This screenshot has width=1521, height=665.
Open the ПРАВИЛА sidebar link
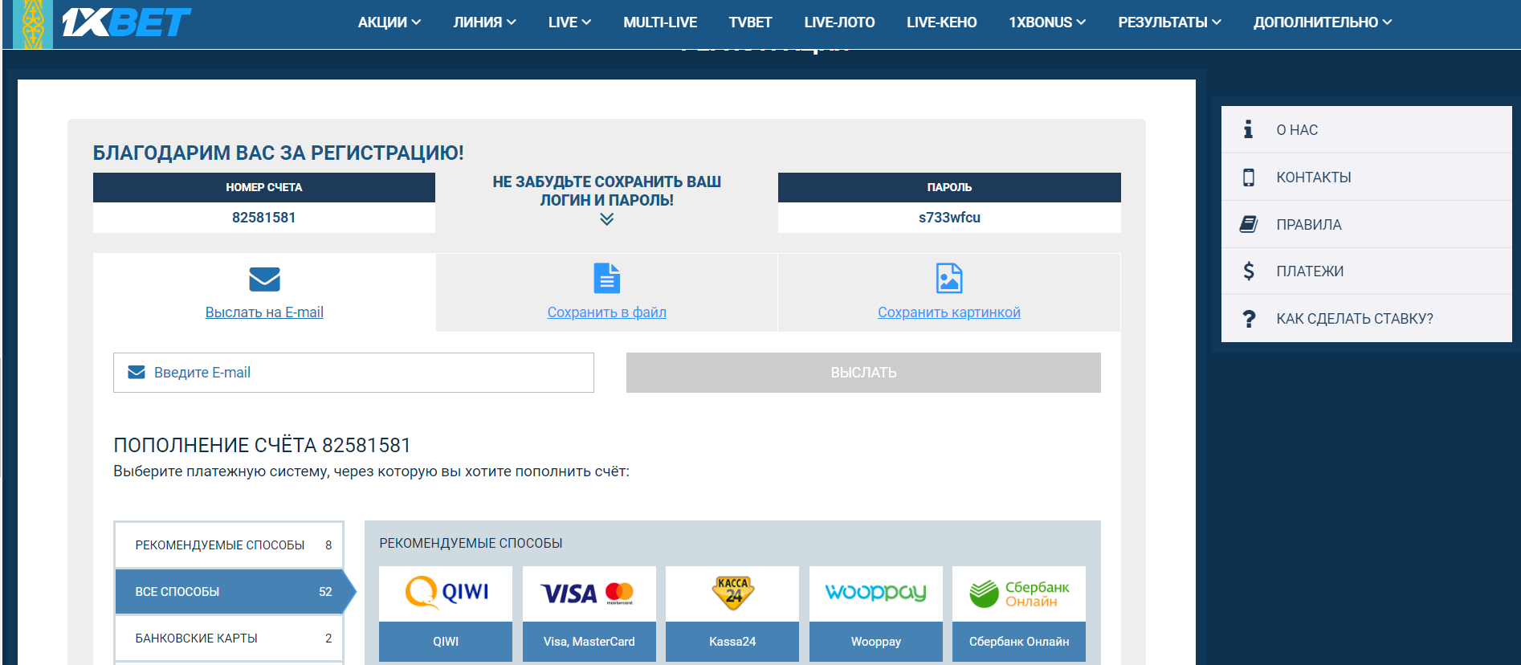(1308, 225)
